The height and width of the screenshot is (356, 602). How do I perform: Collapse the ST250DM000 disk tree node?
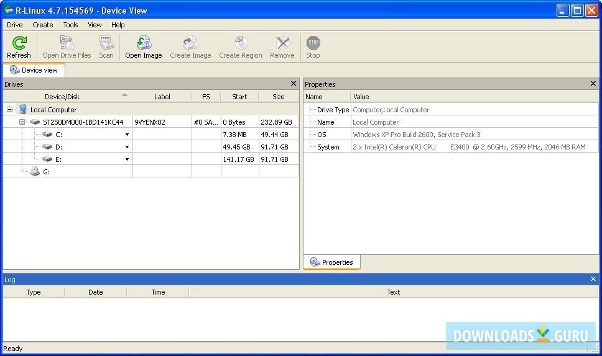point(22,122)
